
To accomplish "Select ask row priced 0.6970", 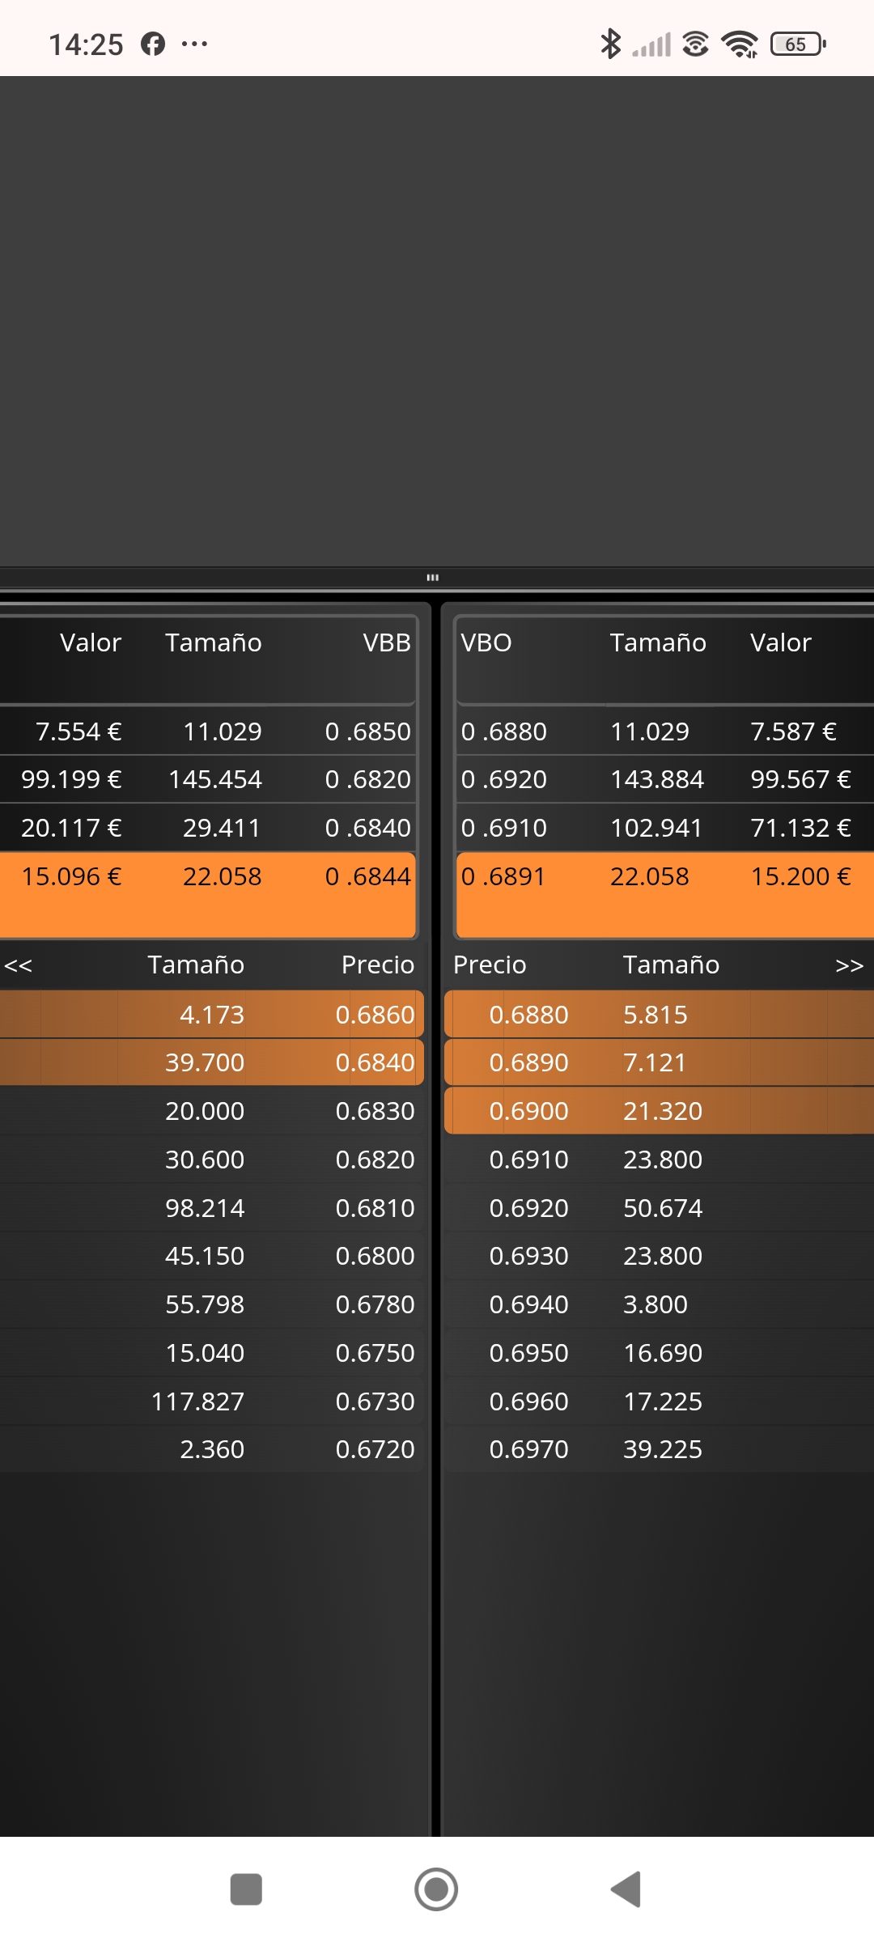I will coord(659,1449).
